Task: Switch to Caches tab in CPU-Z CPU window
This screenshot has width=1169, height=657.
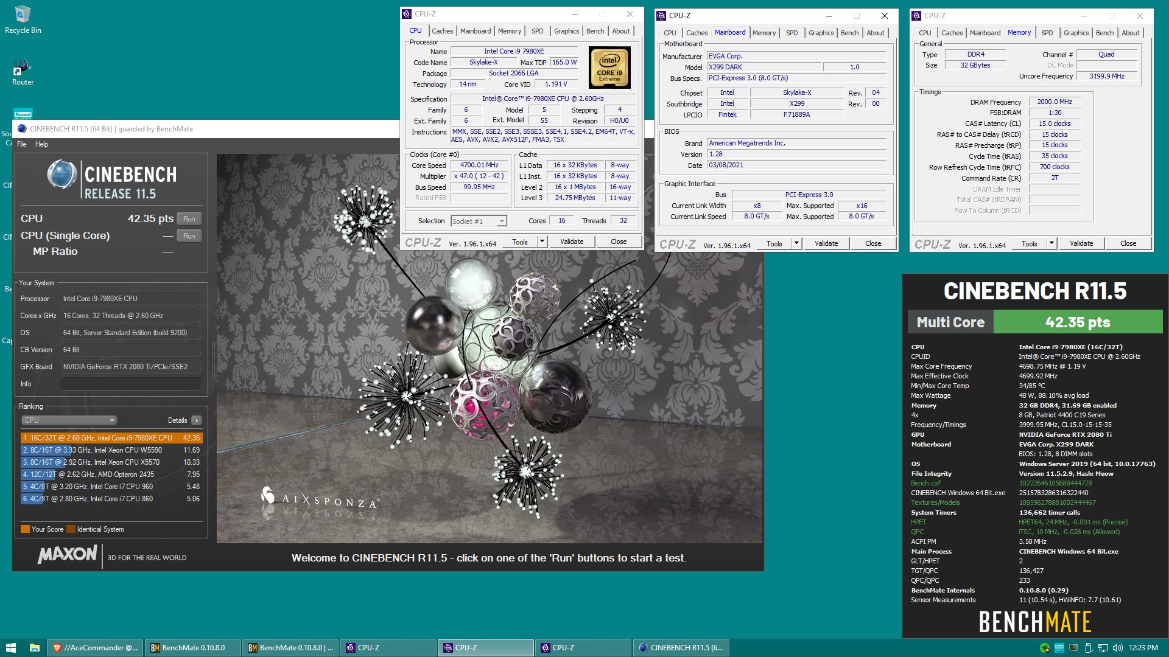Action: (443, 31)
